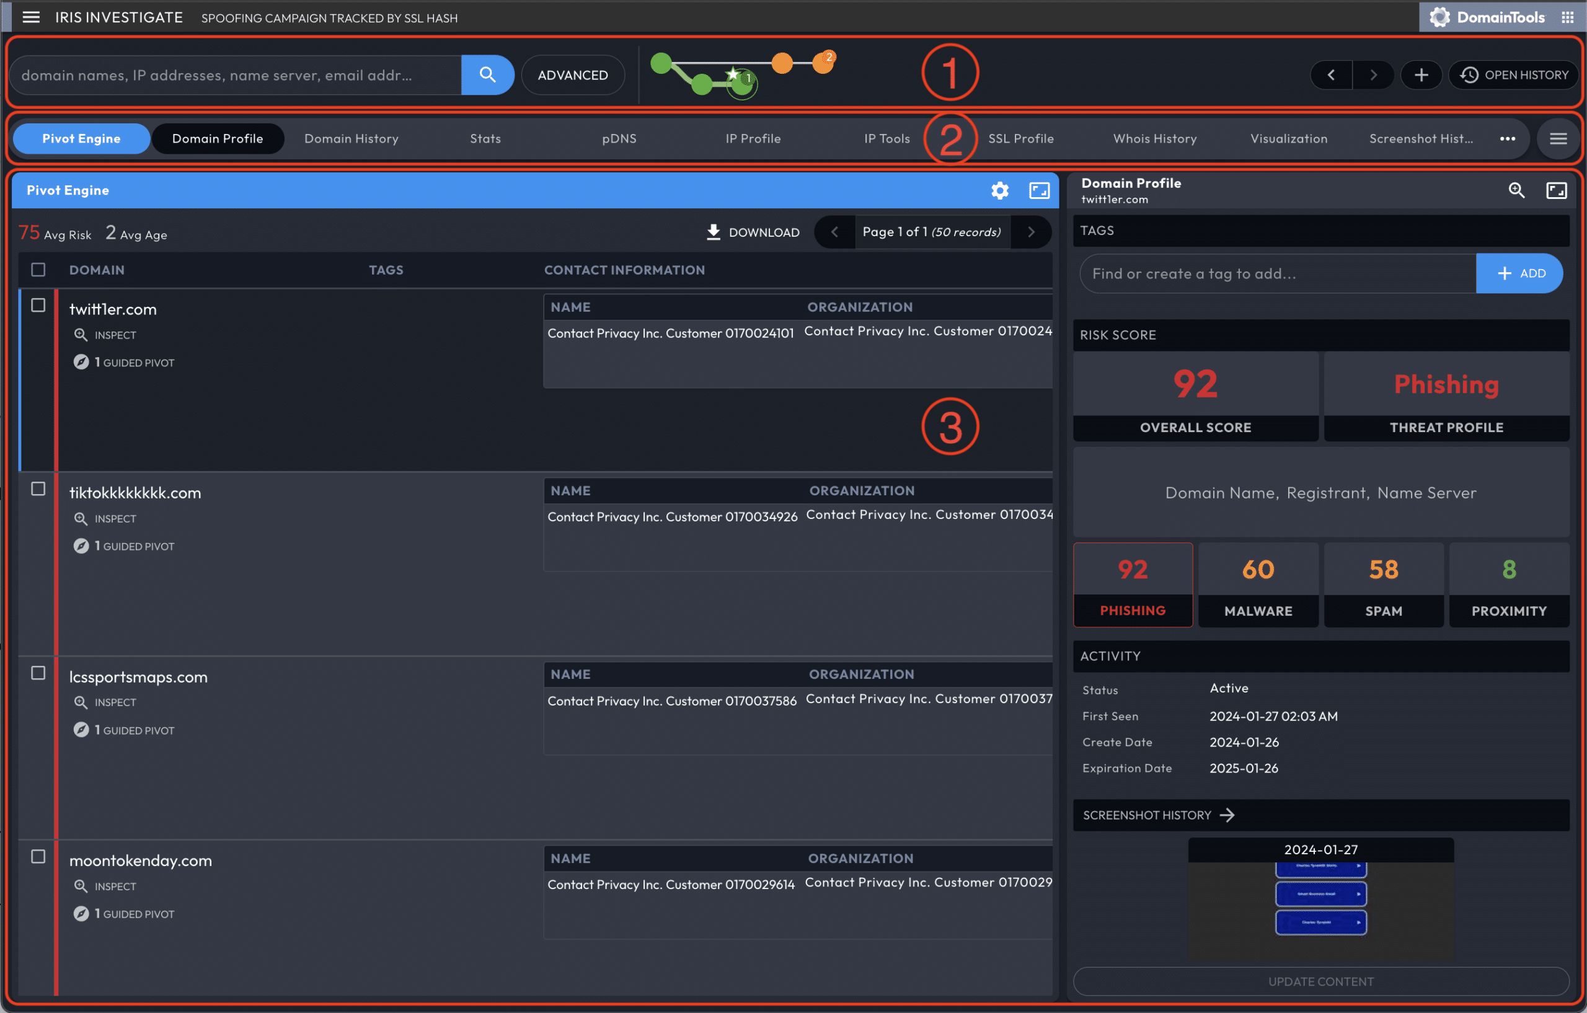Viewport: 1587px width, 1013px height.
Task: Click the ADVANCED search button
Action: (x=572, y=75)
